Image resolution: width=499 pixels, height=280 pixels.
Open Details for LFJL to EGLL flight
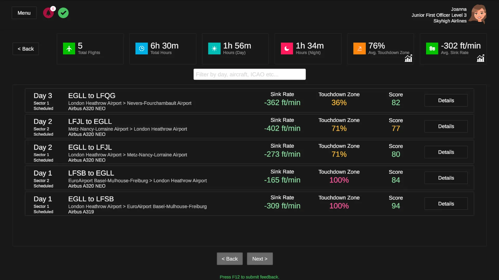tap(446, 126)
